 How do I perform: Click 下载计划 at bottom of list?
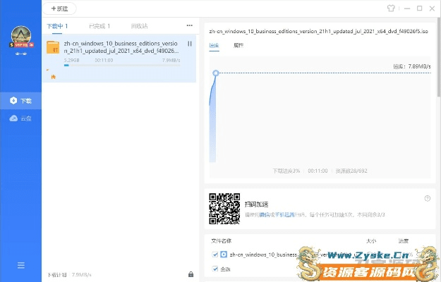[57, 275]
